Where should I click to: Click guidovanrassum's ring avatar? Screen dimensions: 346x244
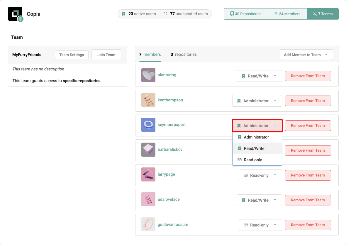click(x=148, y=224)
